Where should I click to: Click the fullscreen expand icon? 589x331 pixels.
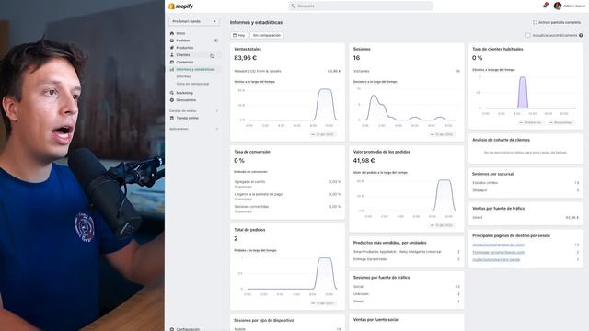[x=535, y=22]
